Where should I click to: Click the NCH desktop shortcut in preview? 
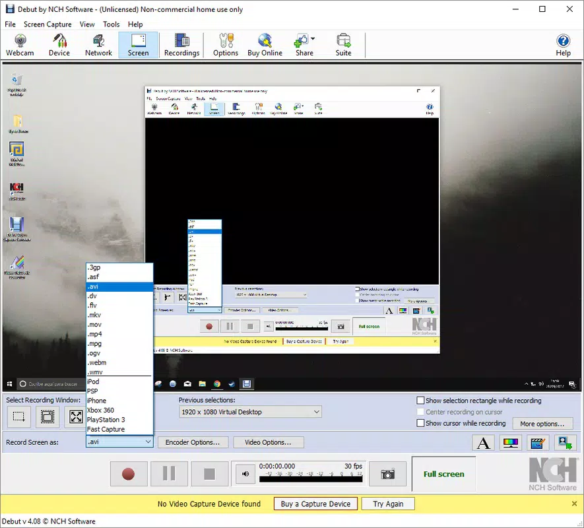click(x=16, y=191)
